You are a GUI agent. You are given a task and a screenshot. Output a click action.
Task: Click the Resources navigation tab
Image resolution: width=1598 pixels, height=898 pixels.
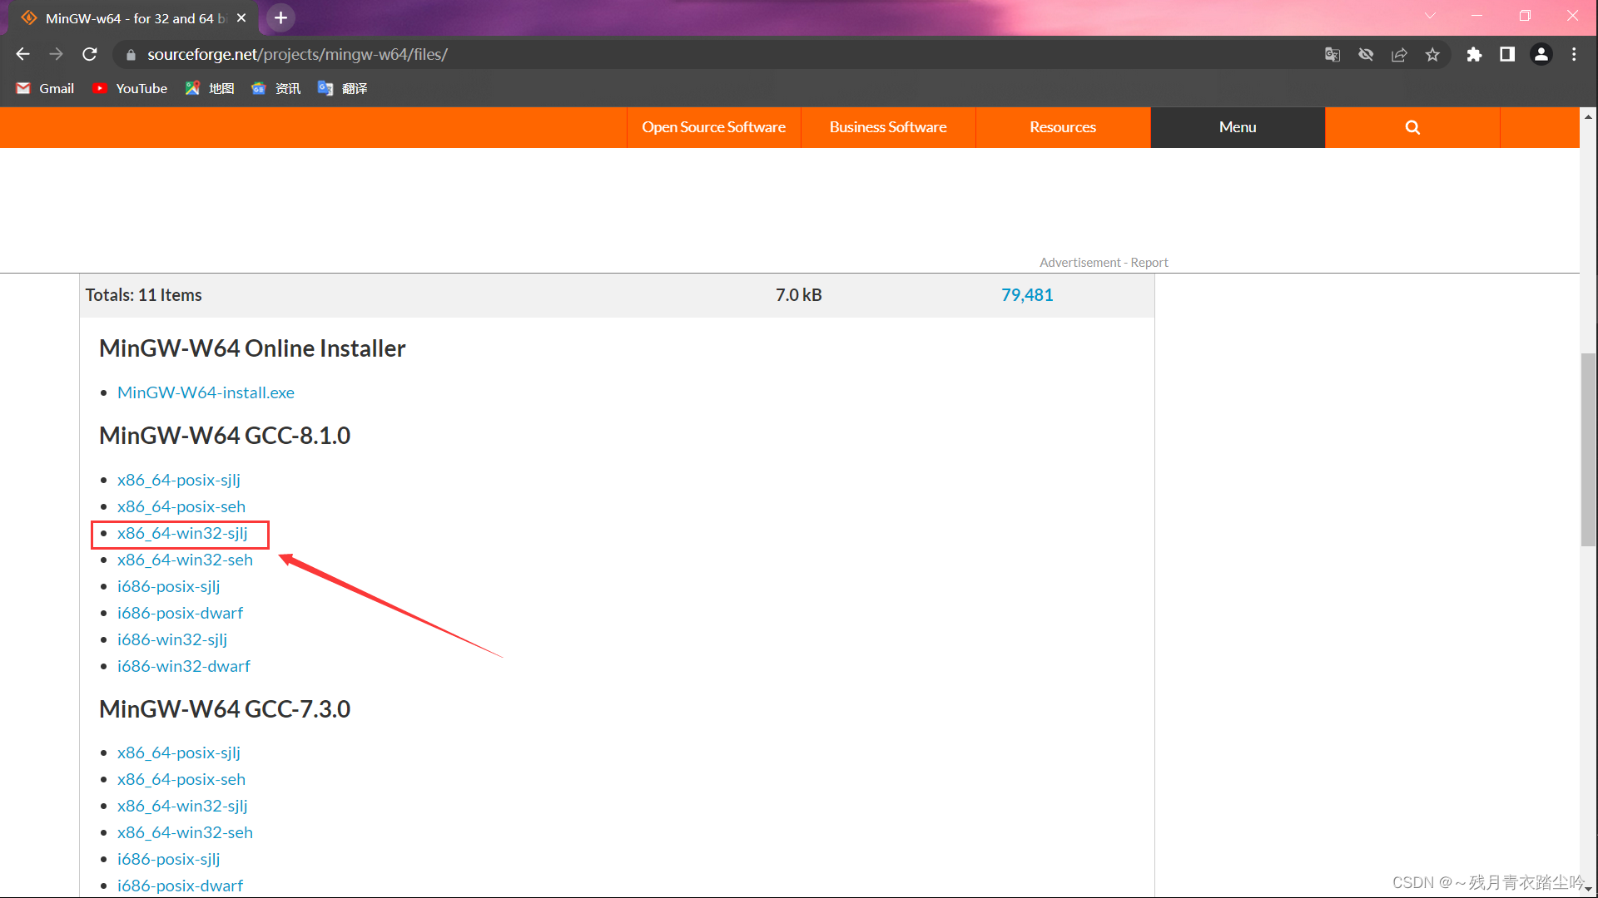point(1062,126)
